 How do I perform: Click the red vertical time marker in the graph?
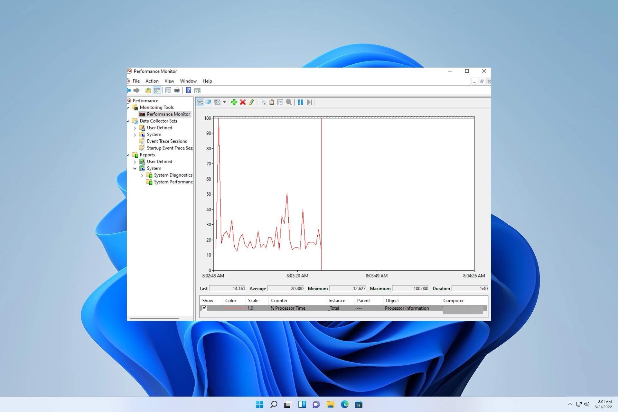(x=321, y=194)
